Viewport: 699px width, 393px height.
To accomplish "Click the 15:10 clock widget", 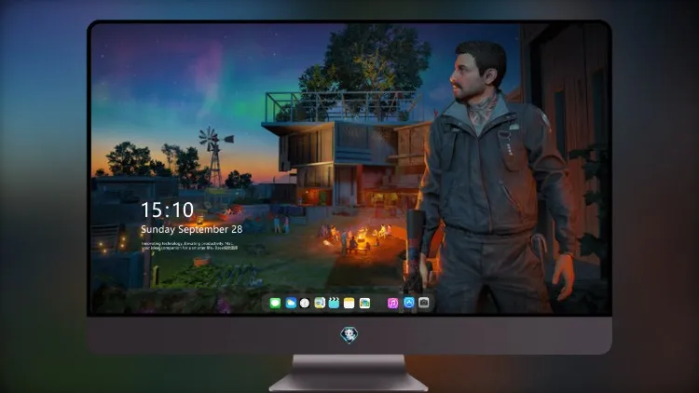I will point(167,210).
